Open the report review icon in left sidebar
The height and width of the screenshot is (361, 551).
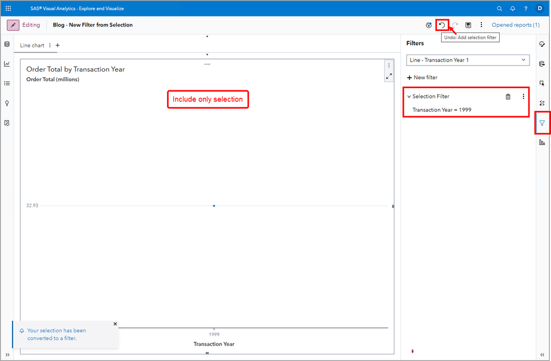[x=7, y=123]
